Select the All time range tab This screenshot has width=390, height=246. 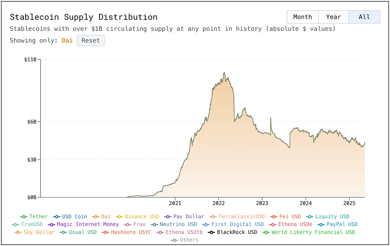[x=364, y=17]
